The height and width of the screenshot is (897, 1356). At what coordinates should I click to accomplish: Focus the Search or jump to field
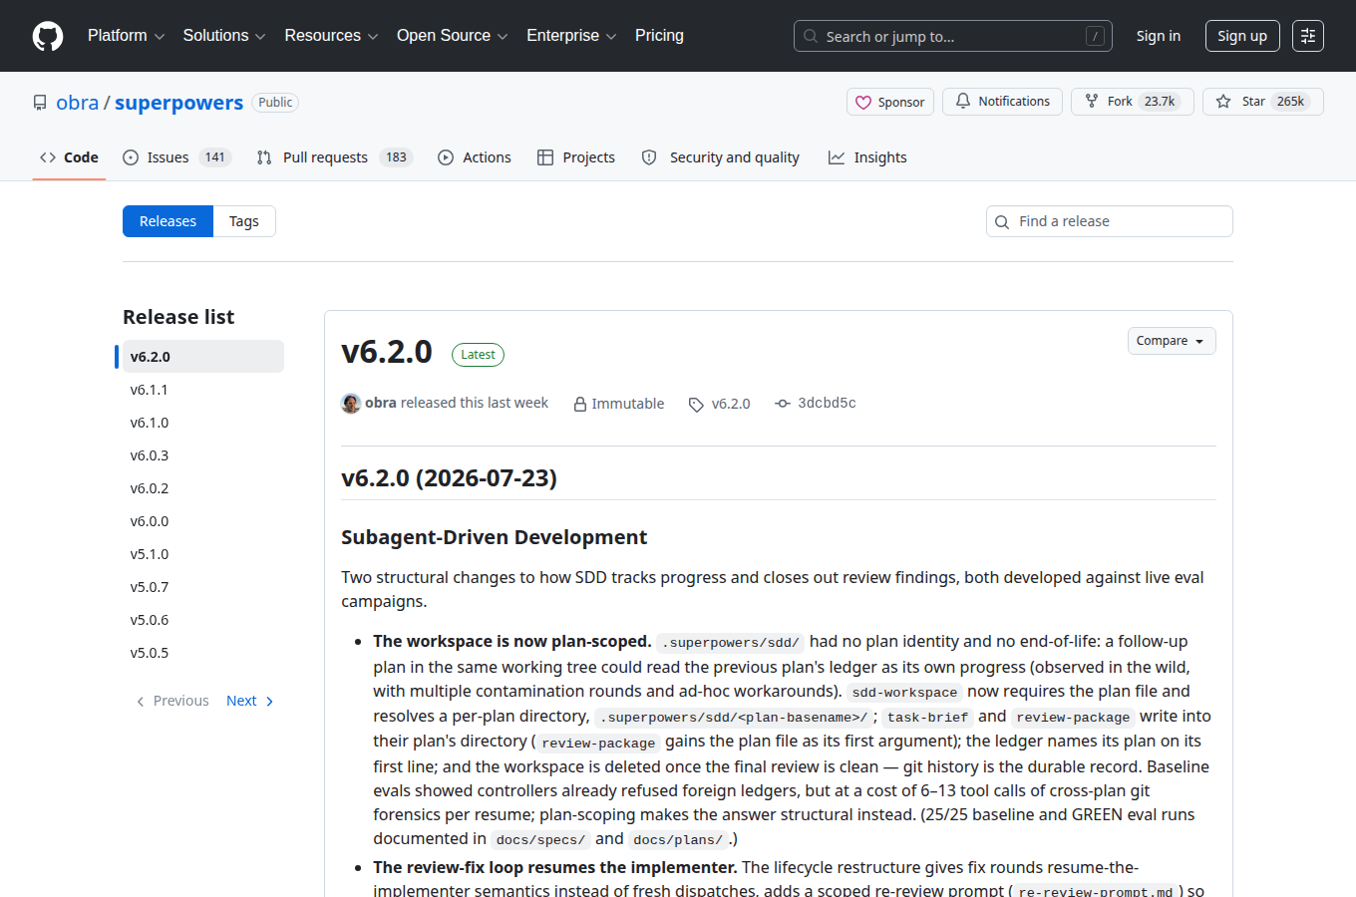pyautogui.click(x=953, y=36)
